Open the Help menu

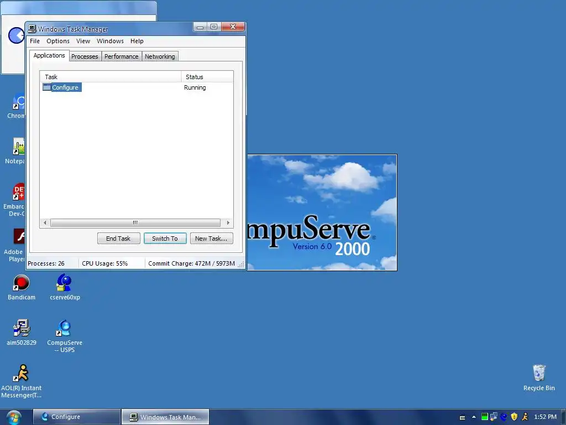click(137, 41)
